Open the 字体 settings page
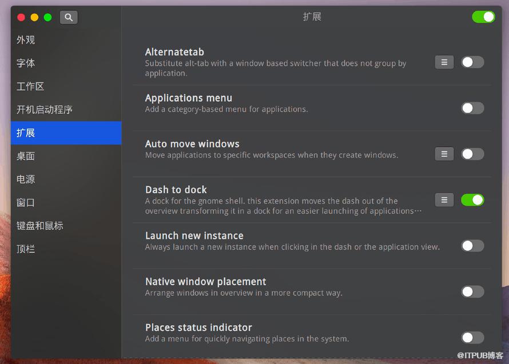The height and width of the screenshot is (364, 509). click(66, 63)
